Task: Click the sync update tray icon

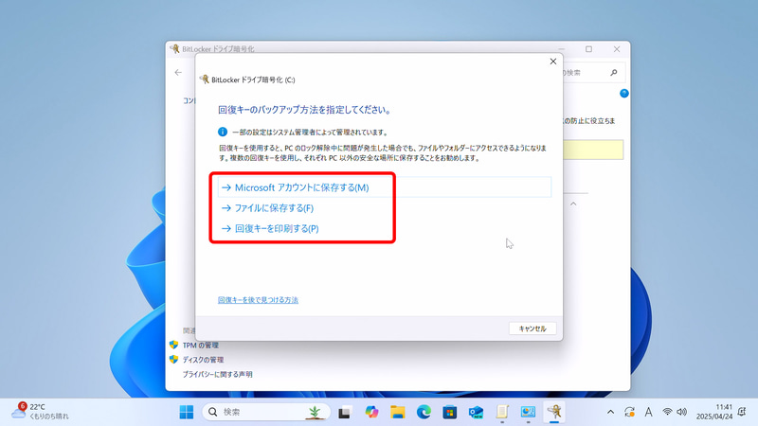Action: coord(629,412)
